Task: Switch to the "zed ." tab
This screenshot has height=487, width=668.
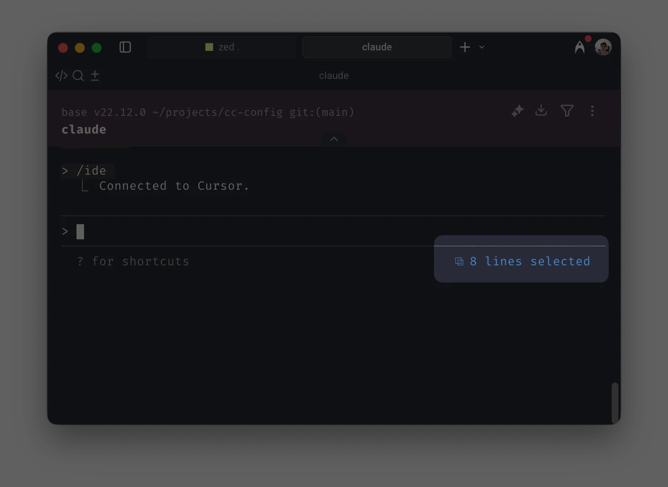Action: click(x=222, y=47)
